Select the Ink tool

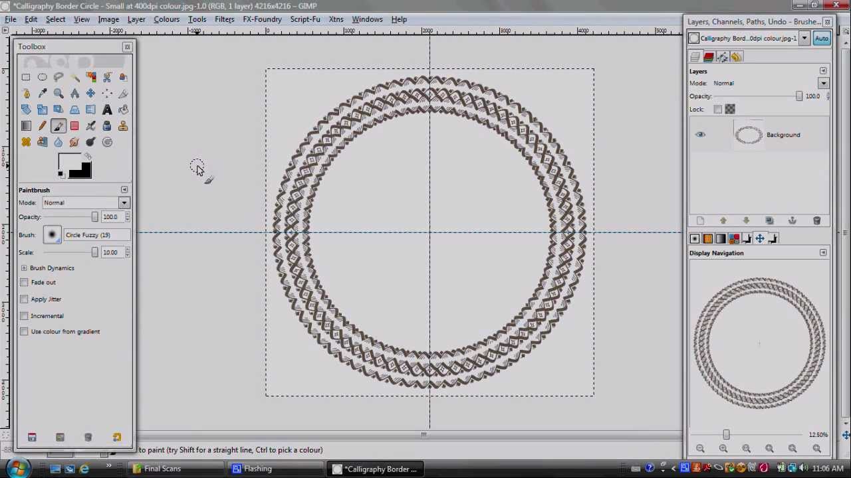point(107,126)
